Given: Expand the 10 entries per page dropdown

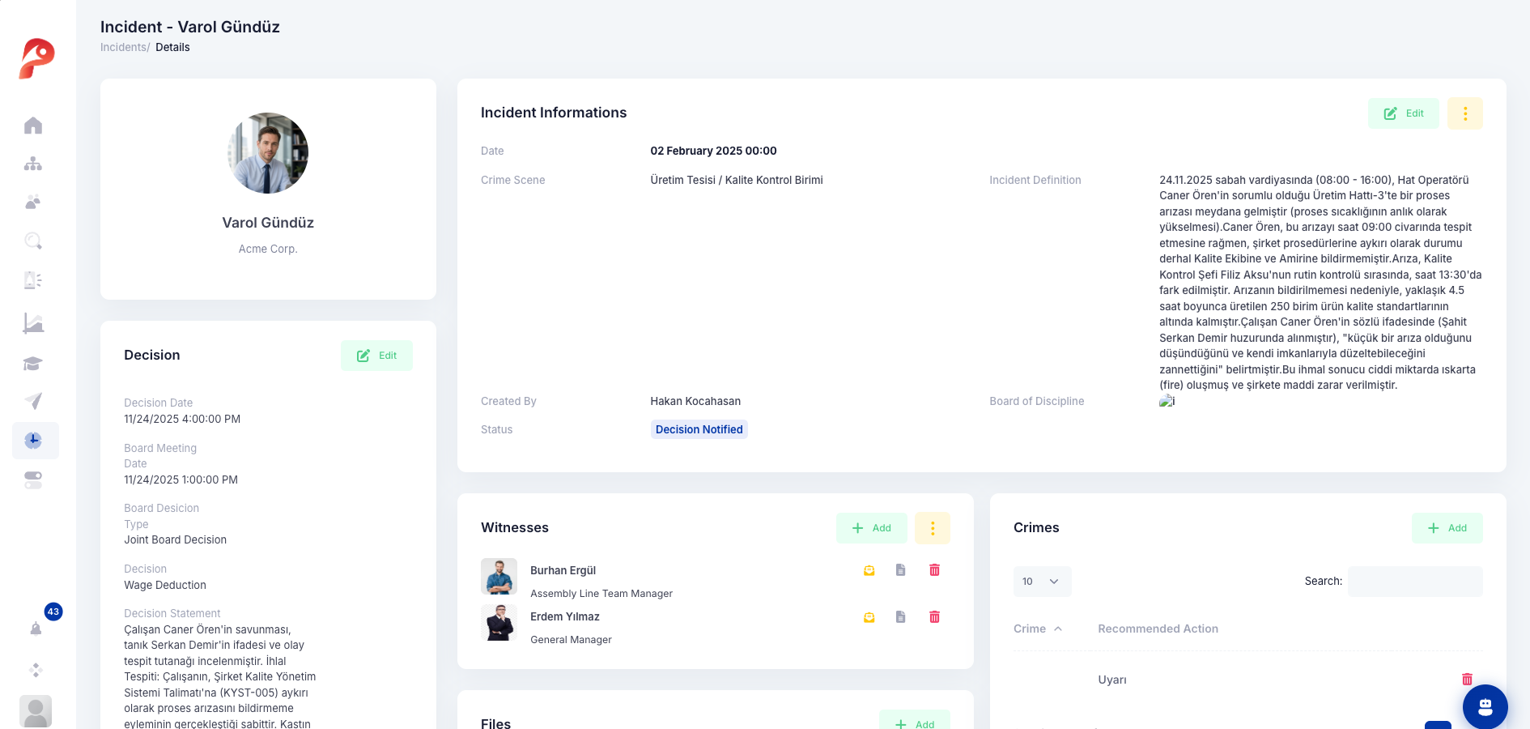Looking at the screenshot, I should click(x=1042, y=582).
